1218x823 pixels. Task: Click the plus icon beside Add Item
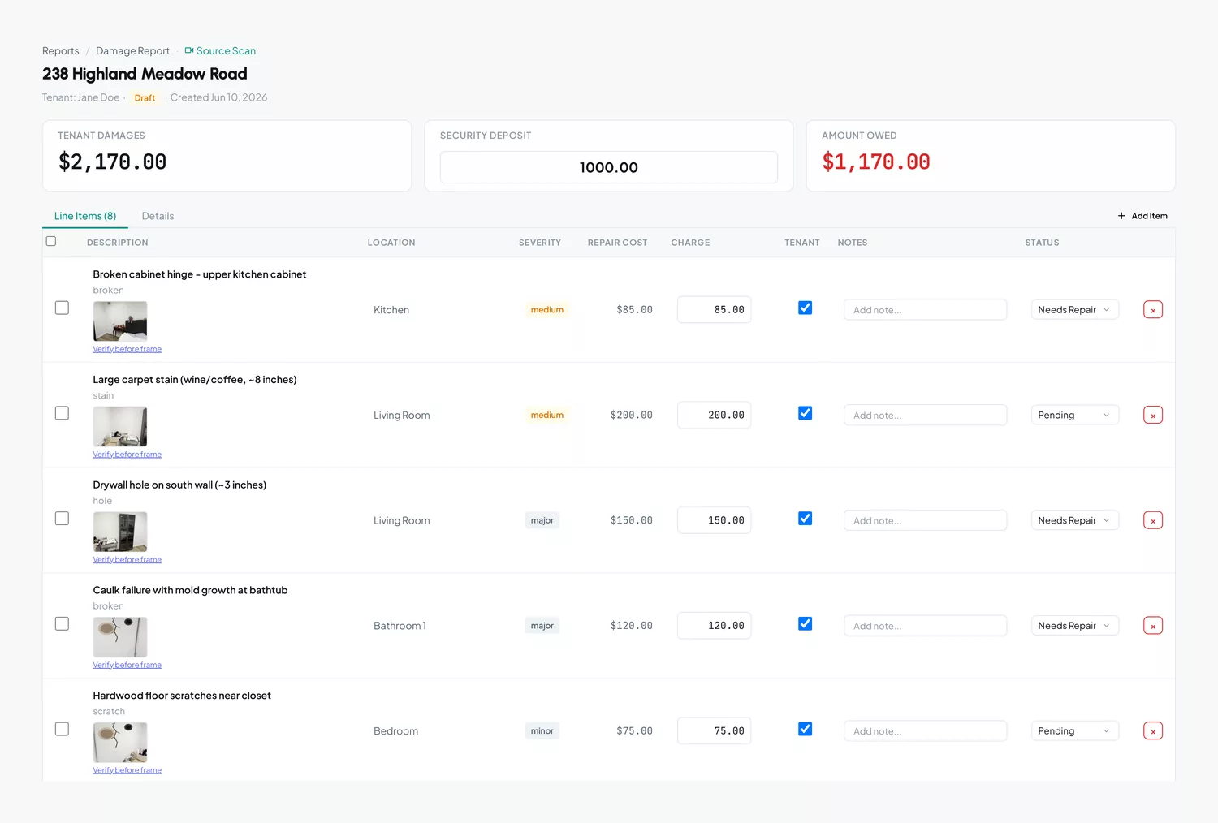[x=1121, y=216]
